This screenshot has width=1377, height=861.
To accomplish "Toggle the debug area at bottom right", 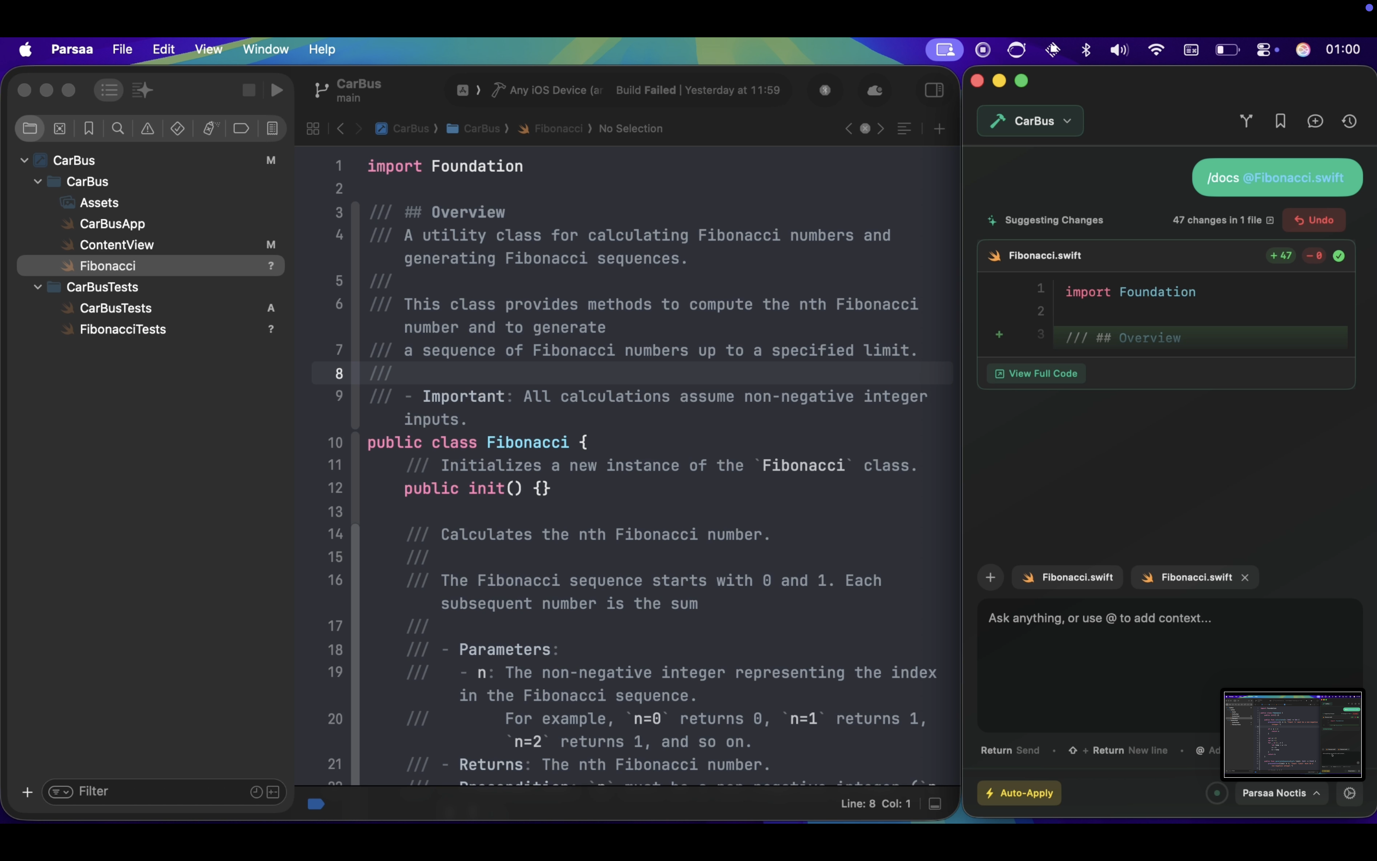I will [x=935, y=804].
